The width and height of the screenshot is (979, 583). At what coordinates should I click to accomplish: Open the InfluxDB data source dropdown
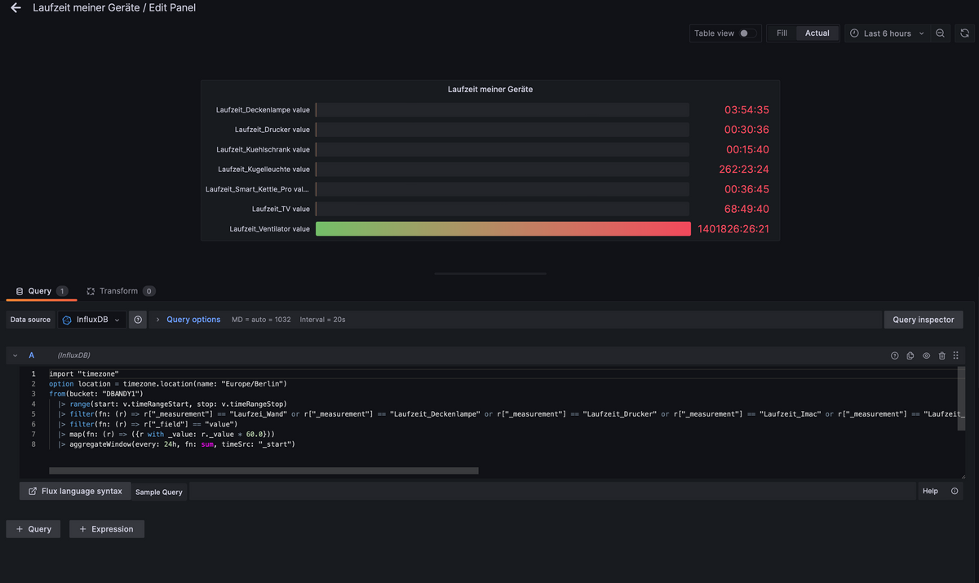click(91, 320)
